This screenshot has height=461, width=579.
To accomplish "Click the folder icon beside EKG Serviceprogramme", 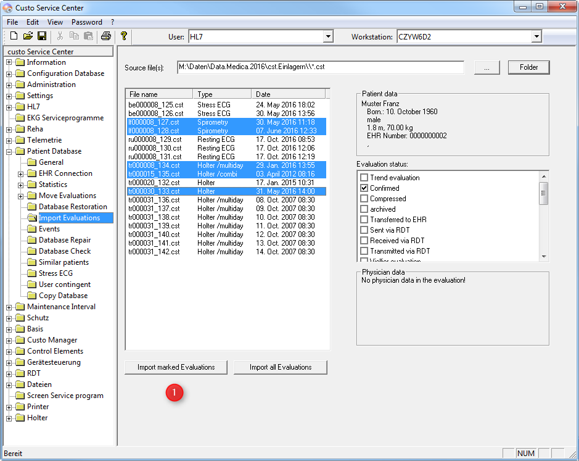I will click(x=20, y=118).
